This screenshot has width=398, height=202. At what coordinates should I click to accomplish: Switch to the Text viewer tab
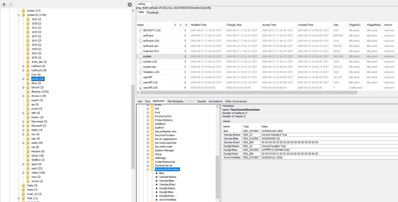pos(147,101)
